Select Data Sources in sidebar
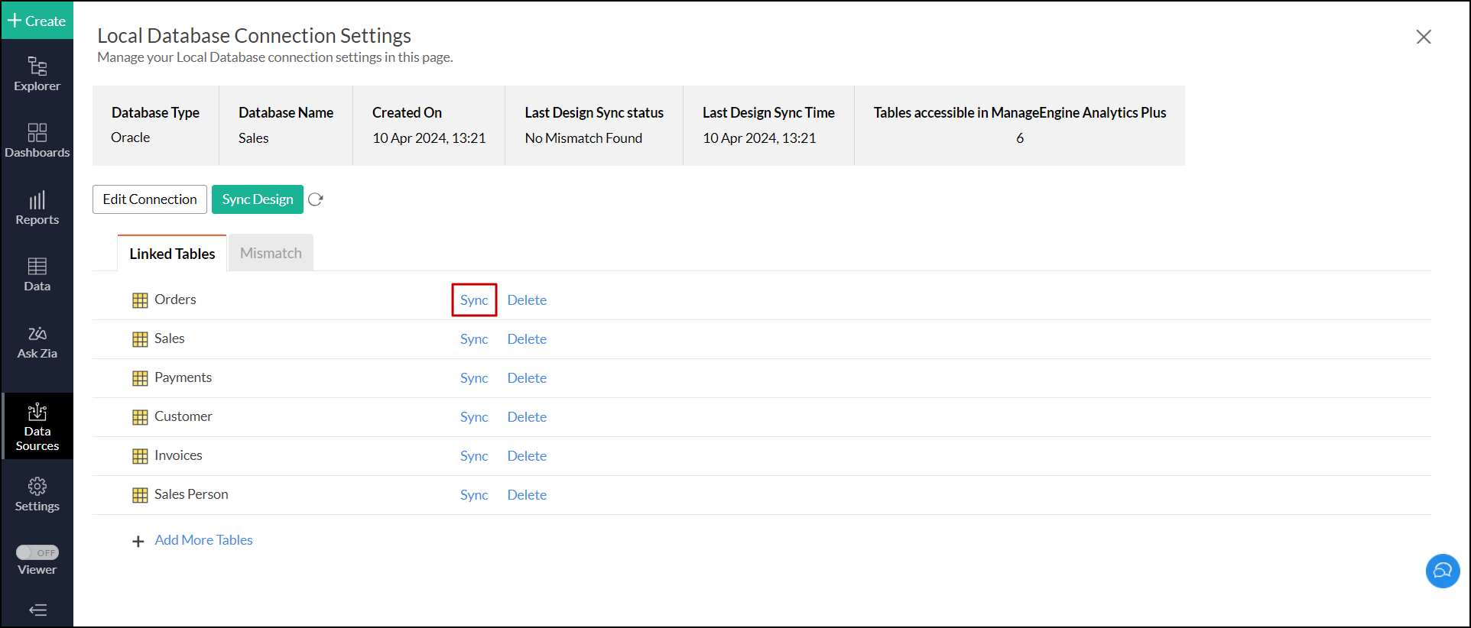Viewport: 1471px width, 628px height. (37, 426)
